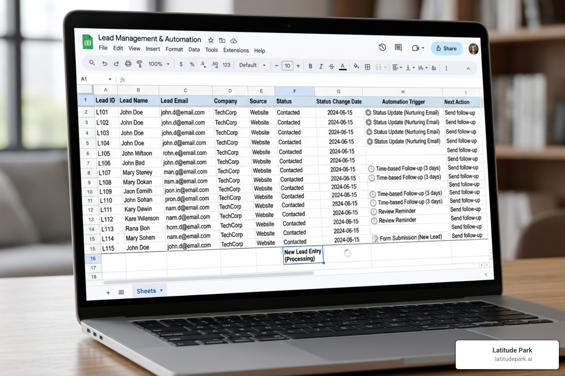565x376 pixels.
Task: Select column F header
Action: coord(294,91)
